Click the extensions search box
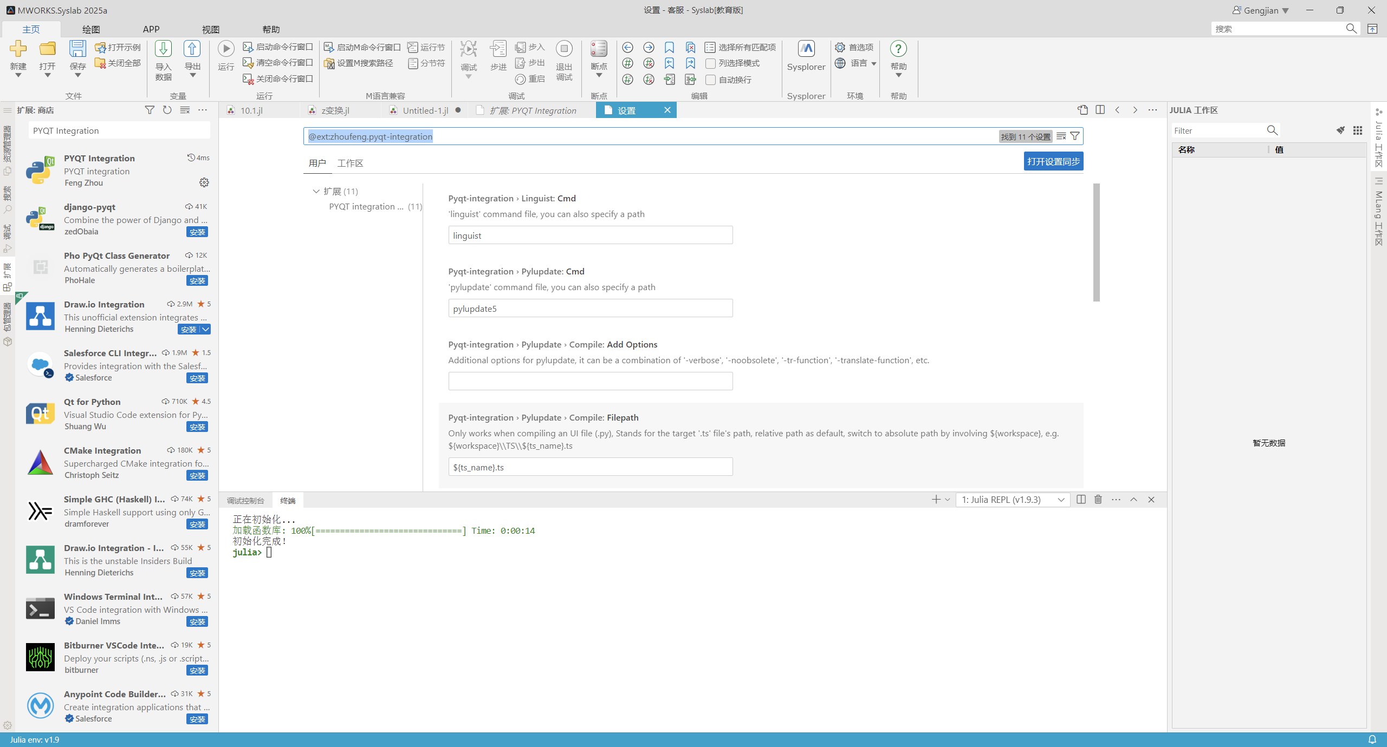The width and height of the screenshot is (1387, 747). 119,130
